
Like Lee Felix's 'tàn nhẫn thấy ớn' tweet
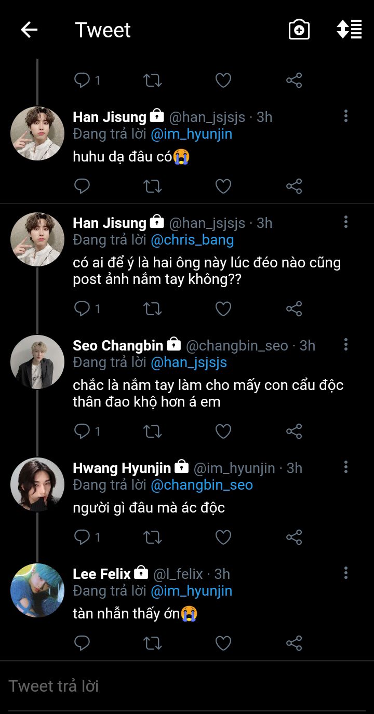(223, 643)
